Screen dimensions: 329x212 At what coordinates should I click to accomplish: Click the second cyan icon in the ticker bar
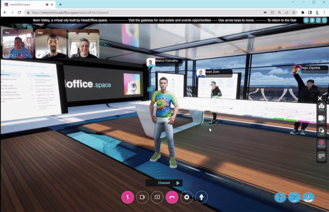point(312,20)
